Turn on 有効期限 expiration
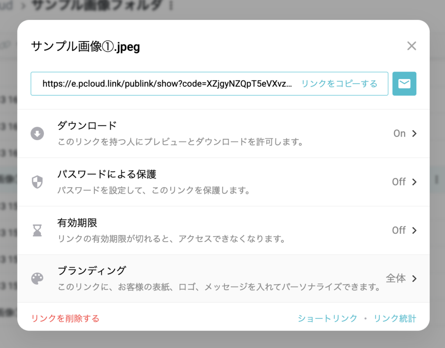The image size is (445, 348). (x=399, y=230)
